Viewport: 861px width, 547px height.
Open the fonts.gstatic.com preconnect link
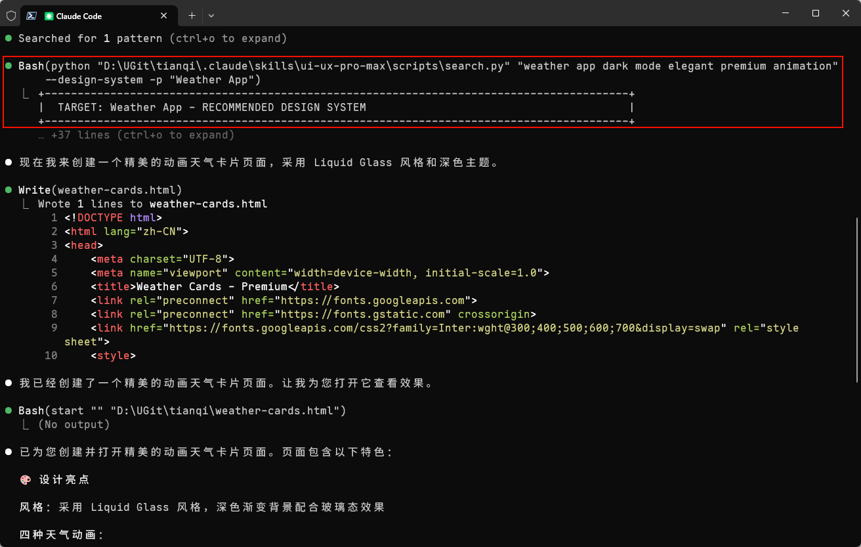383,315
